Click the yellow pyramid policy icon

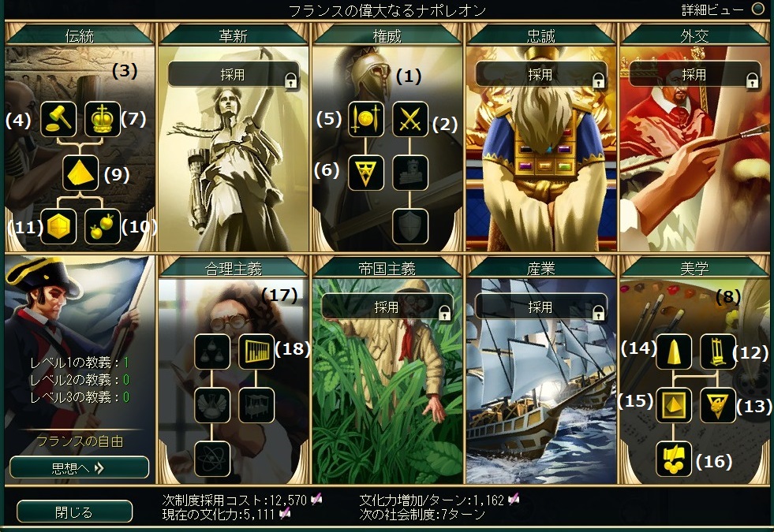coord(80,173)
